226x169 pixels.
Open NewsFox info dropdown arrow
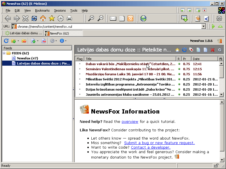(x=66, y=41)
